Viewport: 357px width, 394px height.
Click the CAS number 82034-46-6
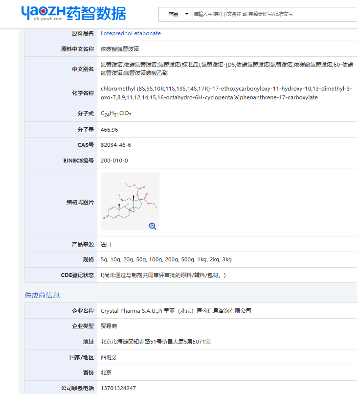click(116, 145)
